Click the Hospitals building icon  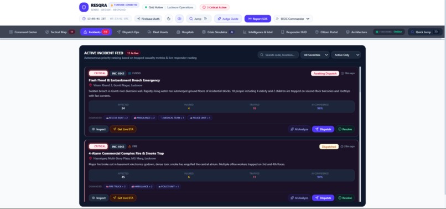tap(178, 32)
